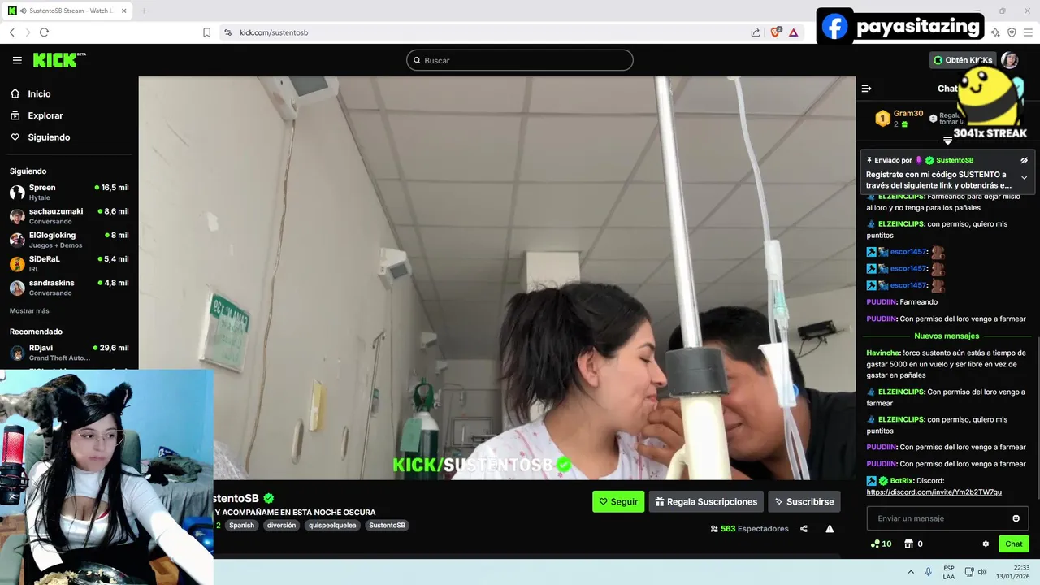1040x585 pixels.
Task: Open the chat shop icon
Action: 909,544
